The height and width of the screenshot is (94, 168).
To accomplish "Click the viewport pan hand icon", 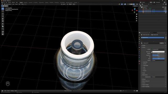I will (136, 16).
